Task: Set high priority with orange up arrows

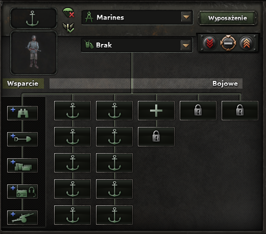Action: (246, 43)
